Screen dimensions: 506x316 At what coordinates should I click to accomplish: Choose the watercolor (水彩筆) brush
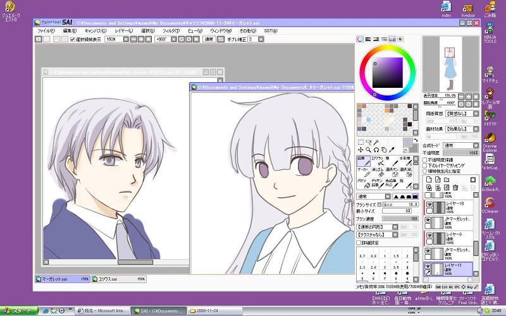405,161
